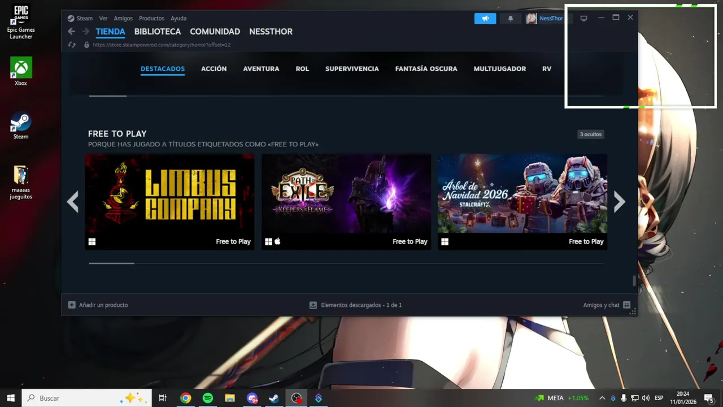The height and width of the screenshot is (407, 723).
Task: Open Epic Games Launcher desktop shortcut
Action: coord(21,22)
